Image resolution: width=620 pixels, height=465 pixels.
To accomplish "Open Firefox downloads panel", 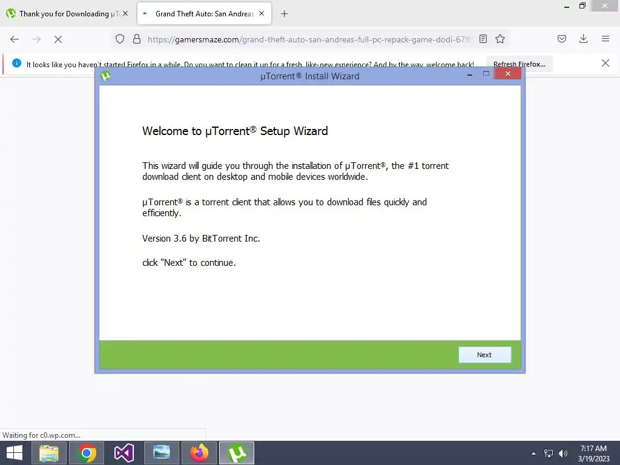I will coord(583,39).
